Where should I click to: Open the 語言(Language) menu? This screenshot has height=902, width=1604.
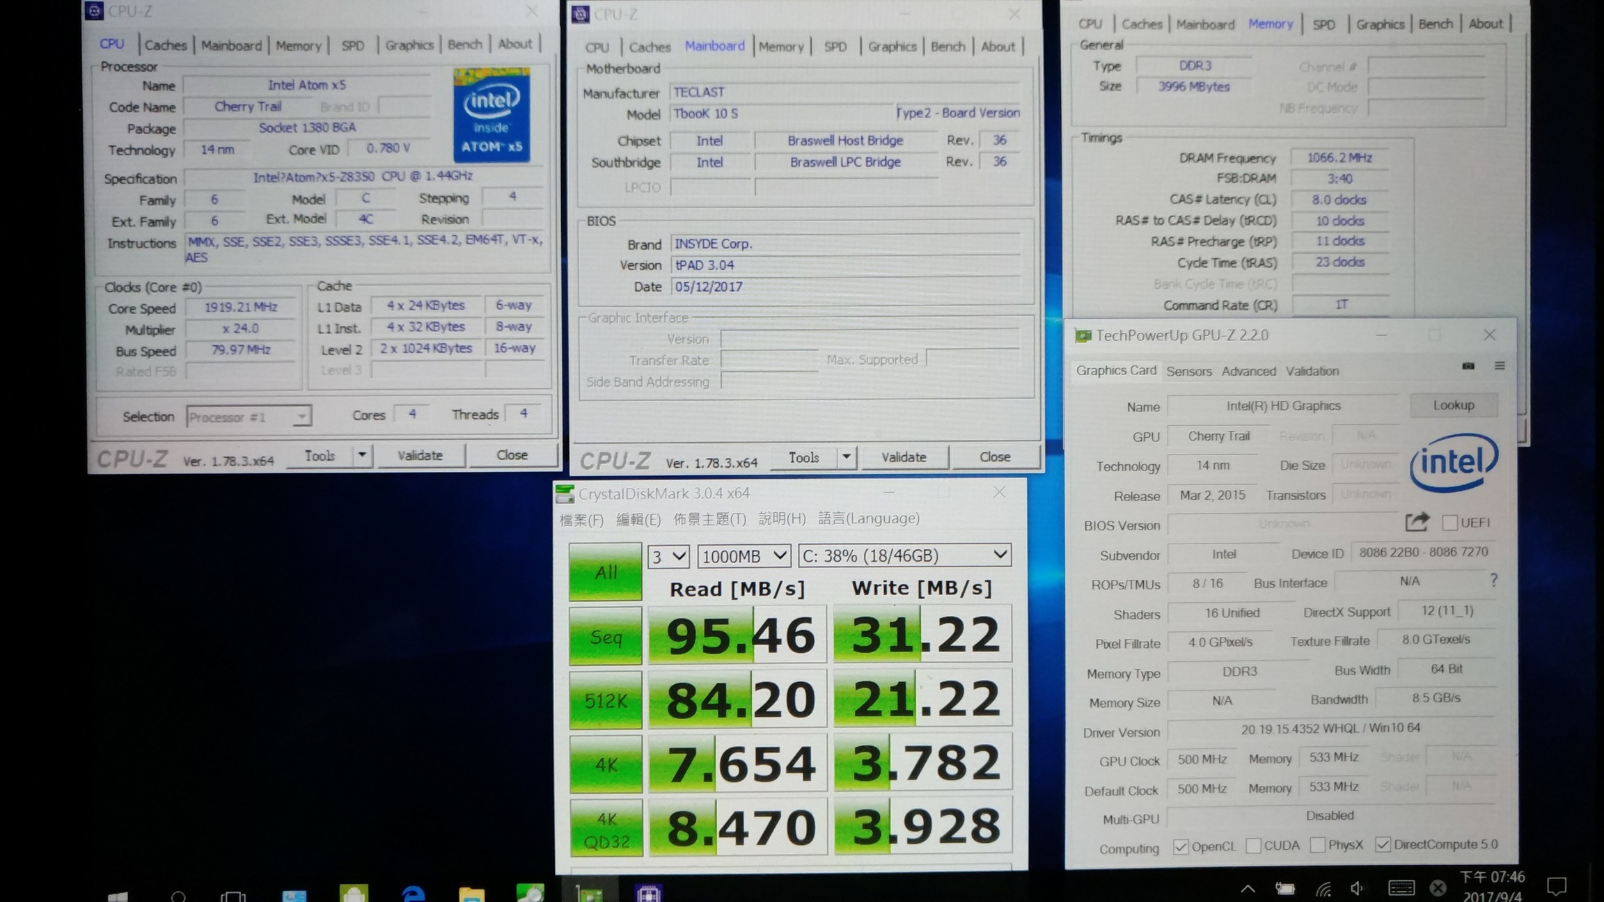pos(869,519)
